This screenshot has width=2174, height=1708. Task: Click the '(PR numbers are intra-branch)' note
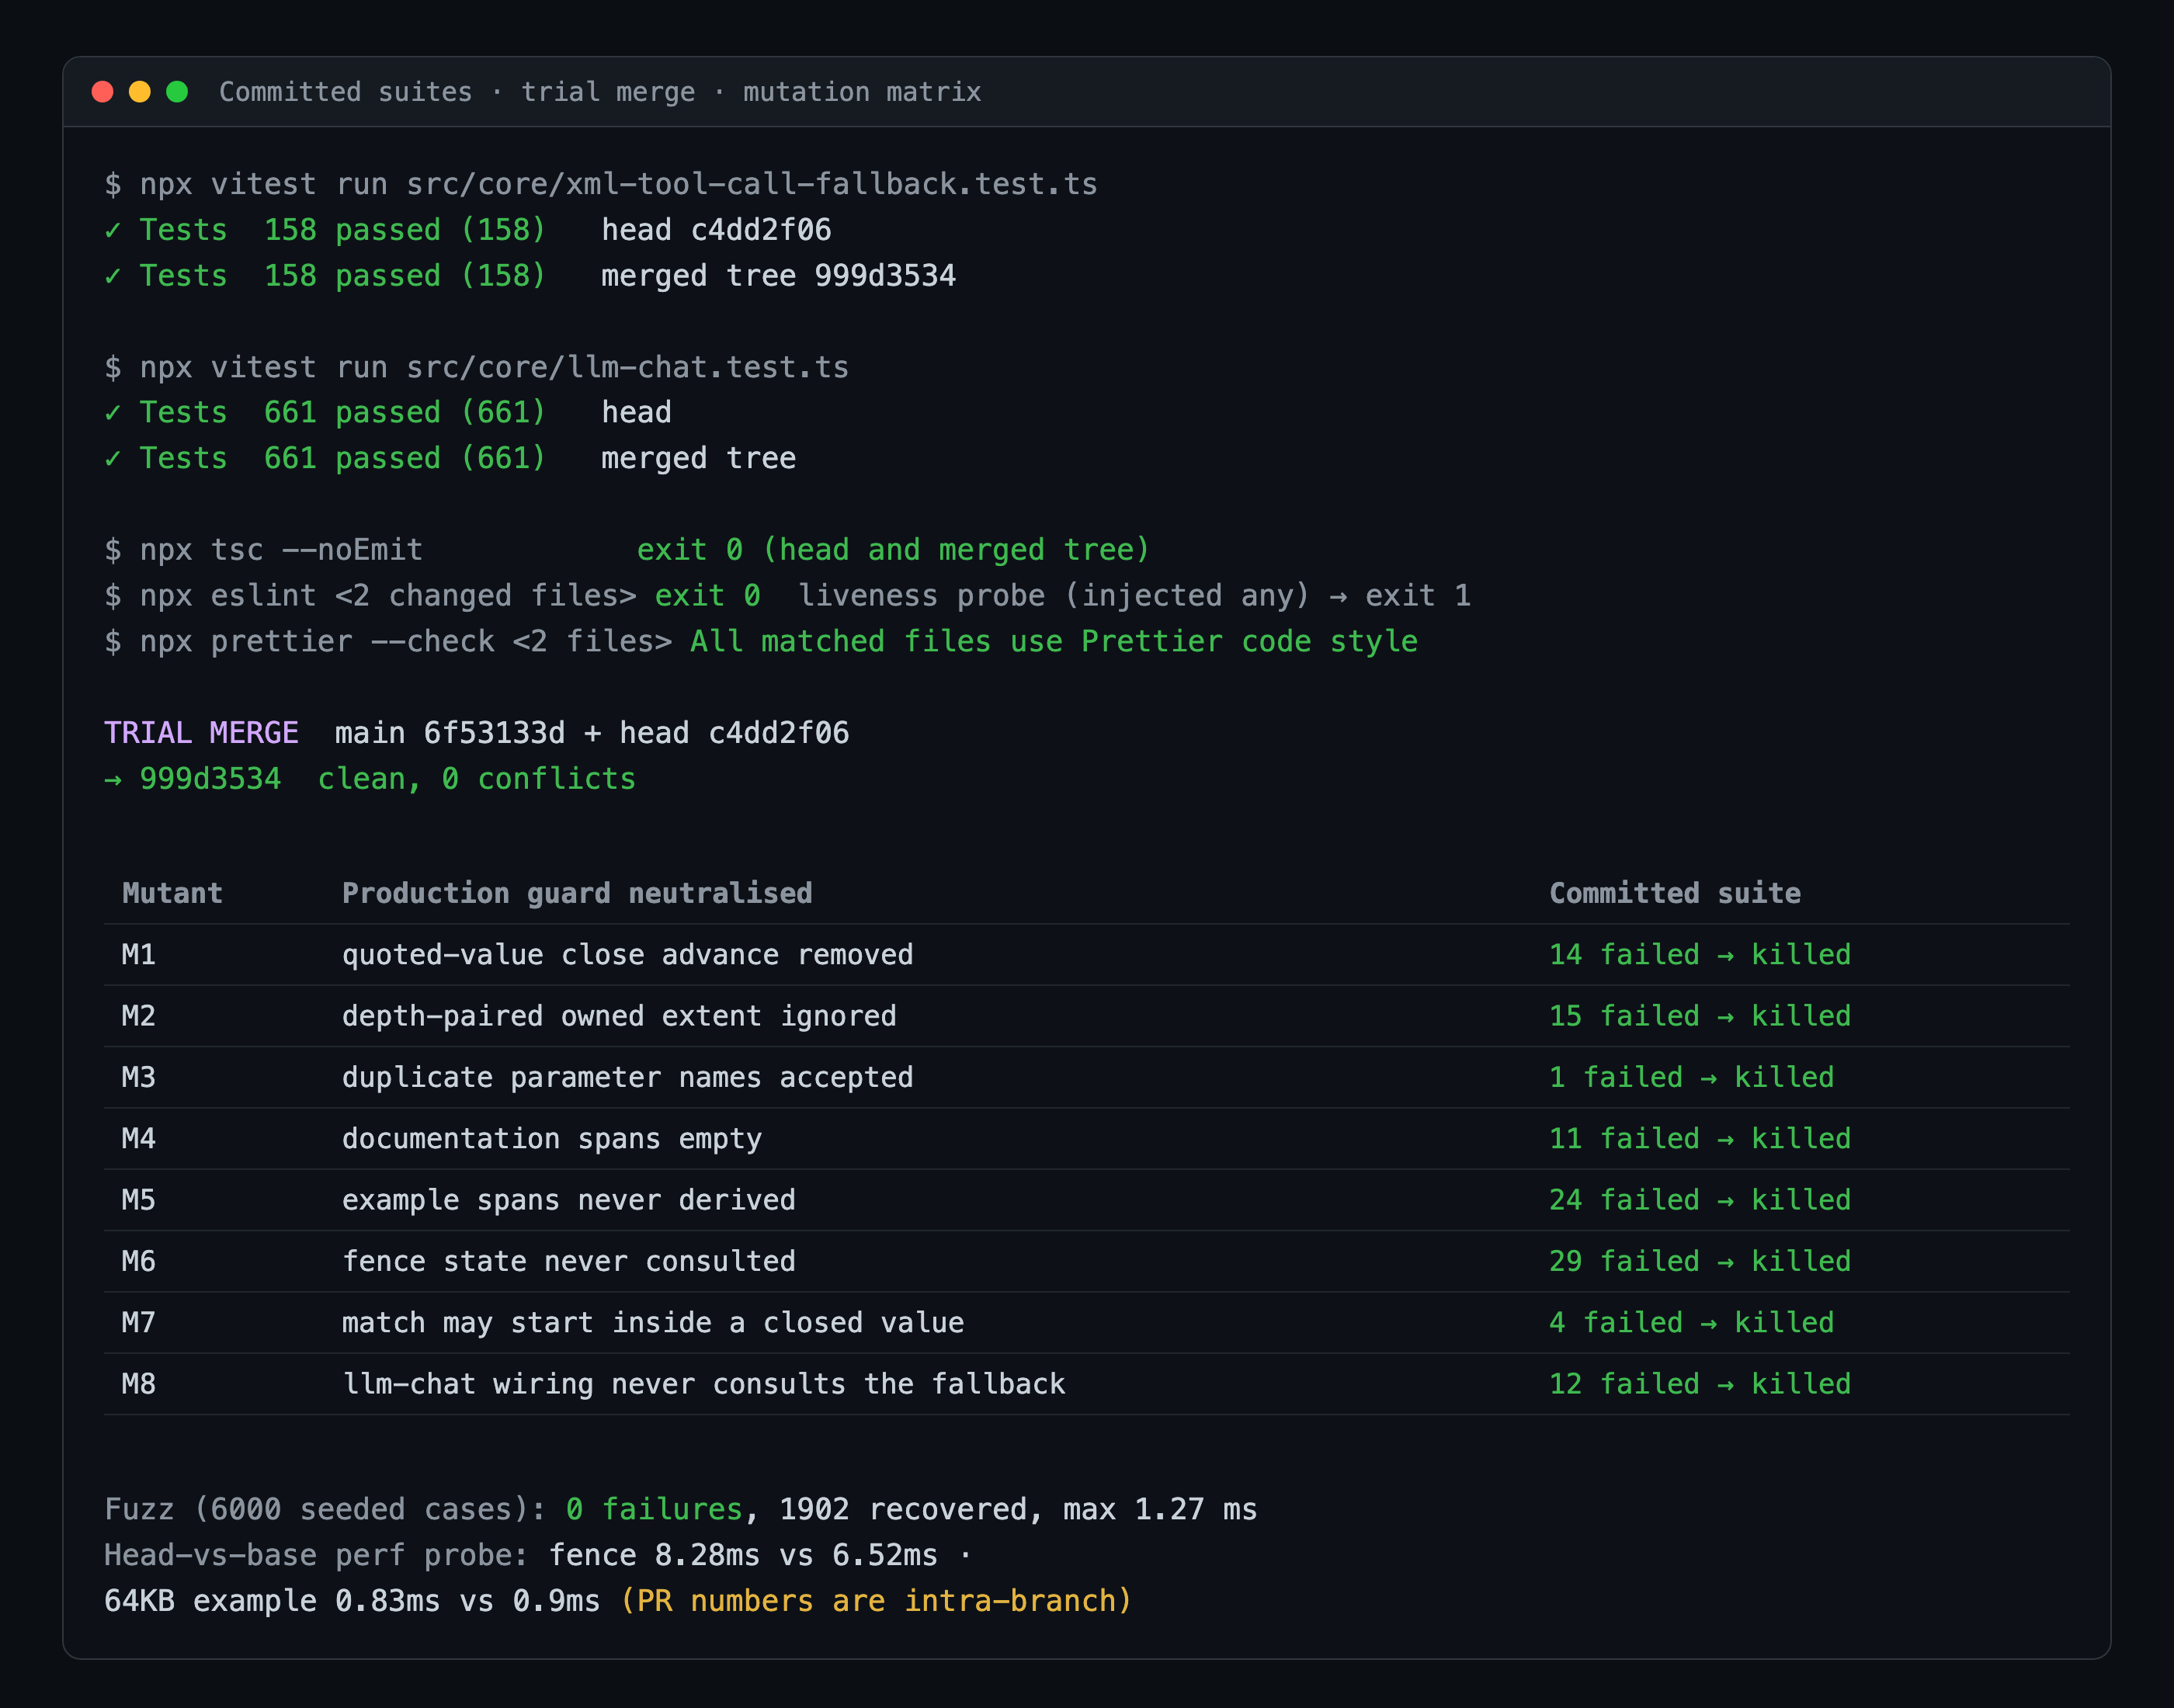(876, 1601)
